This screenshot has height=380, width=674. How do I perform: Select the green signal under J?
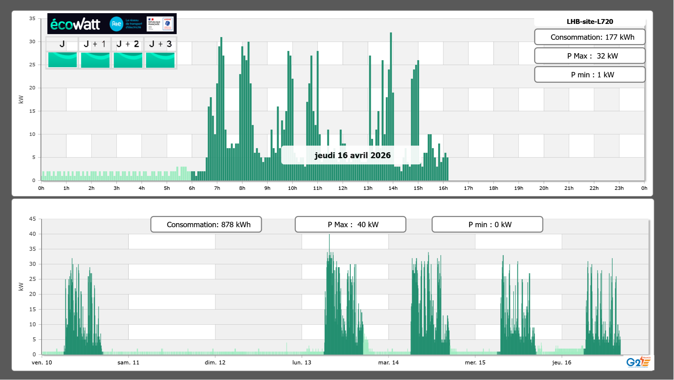62,60
